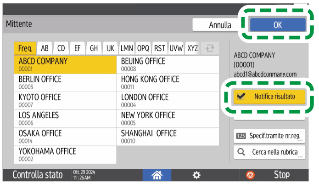Viewport: 319px width, 184px height.
Task: Switch to the RST tab
Action: click(160, 48)
